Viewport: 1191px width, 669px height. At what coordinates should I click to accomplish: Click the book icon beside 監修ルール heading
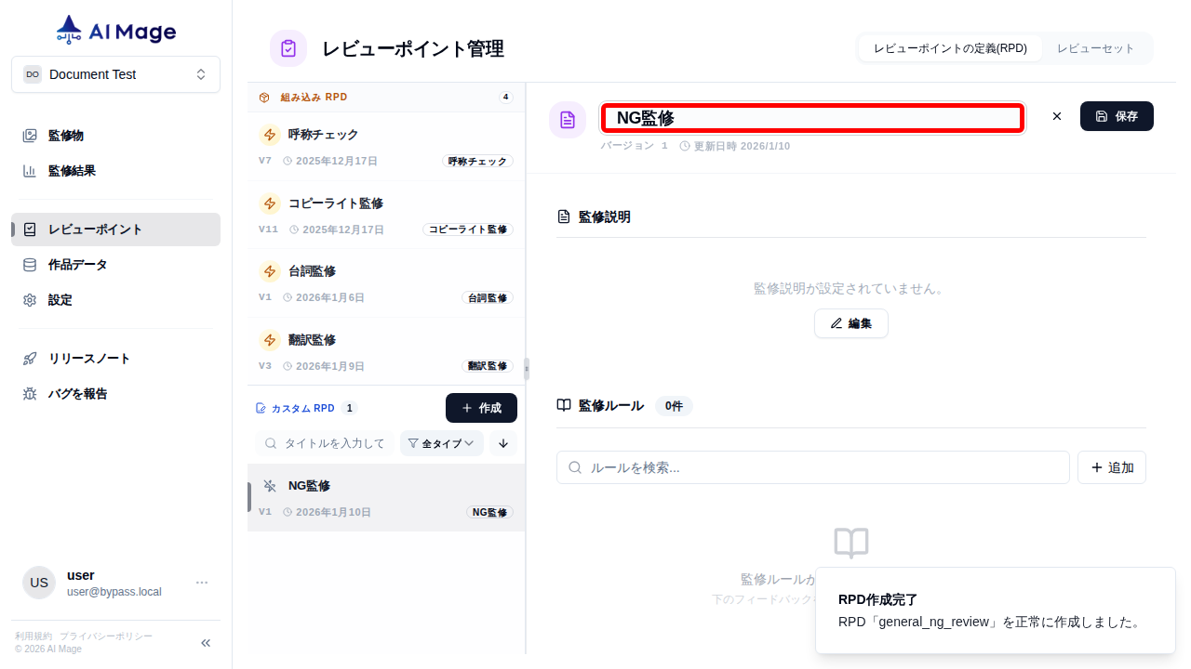tap(564, 405)
